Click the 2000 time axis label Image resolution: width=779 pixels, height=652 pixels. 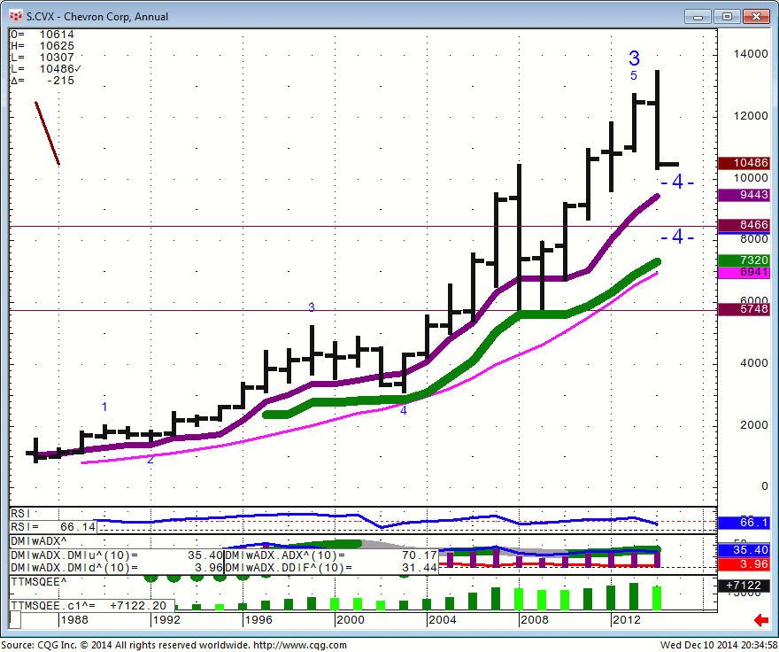coord(351,620)
